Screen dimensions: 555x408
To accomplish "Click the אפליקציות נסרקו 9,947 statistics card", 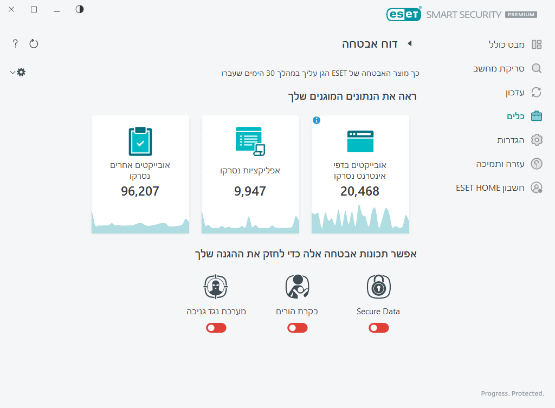I will click(250, 174).
